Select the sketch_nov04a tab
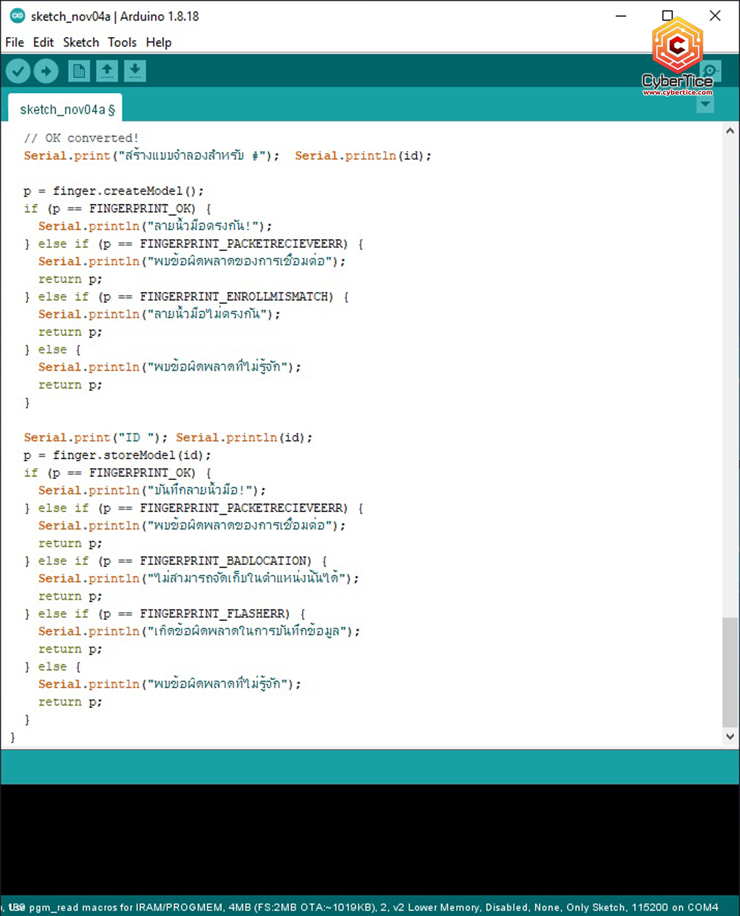Viewport: 740px width, 916px height. 66,109
